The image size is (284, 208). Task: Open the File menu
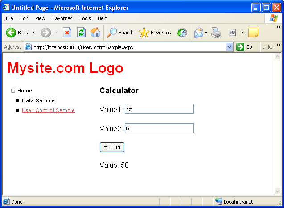pyautogui.click(x=9, y=18)
